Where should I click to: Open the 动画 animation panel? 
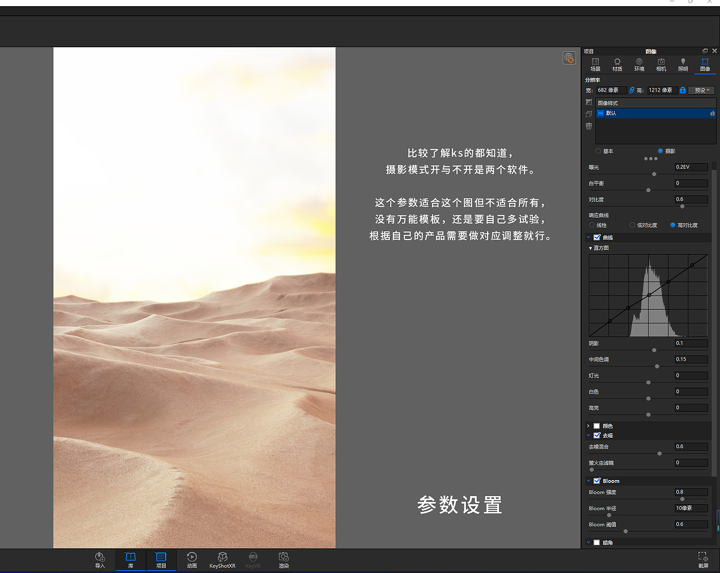[x=192, y=559]
